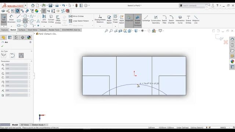235x132 pixels.
Task: Click the Exit Sketch button
Action: click(4, 19)
